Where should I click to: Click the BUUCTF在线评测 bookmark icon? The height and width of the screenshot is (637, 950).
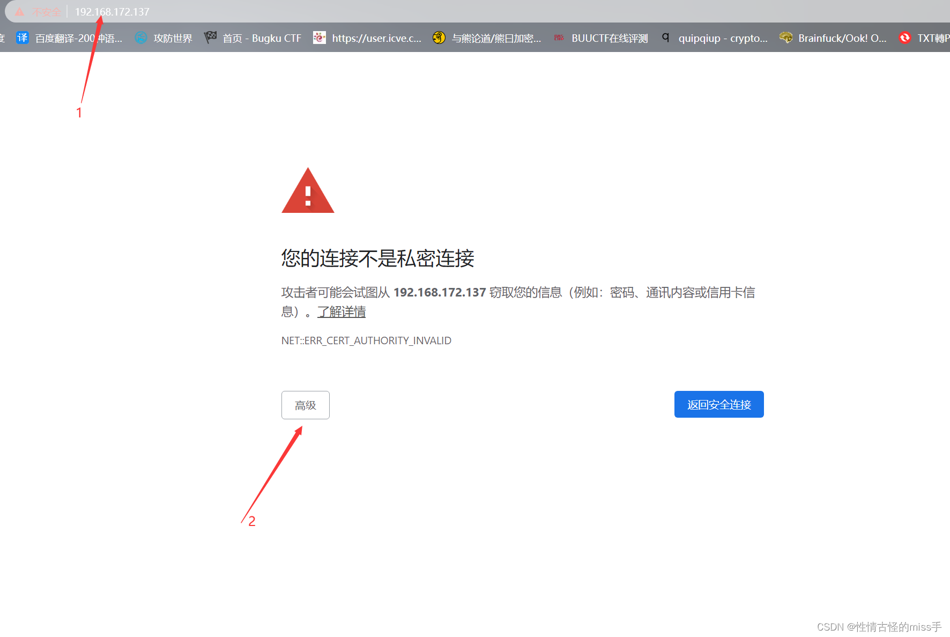coord(559,37)
